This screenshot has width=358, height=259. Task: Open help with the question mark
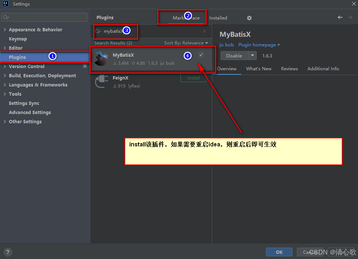pos(8,252)
